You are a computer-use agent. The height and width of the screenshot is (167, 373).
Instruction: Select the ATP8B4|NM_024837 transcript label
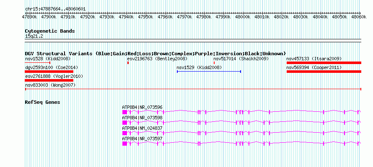[142, 128]
